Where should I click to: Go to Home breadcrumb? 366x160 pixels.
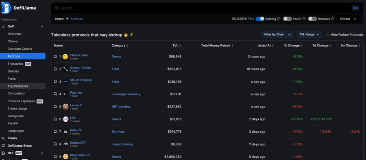click(59, 19)
